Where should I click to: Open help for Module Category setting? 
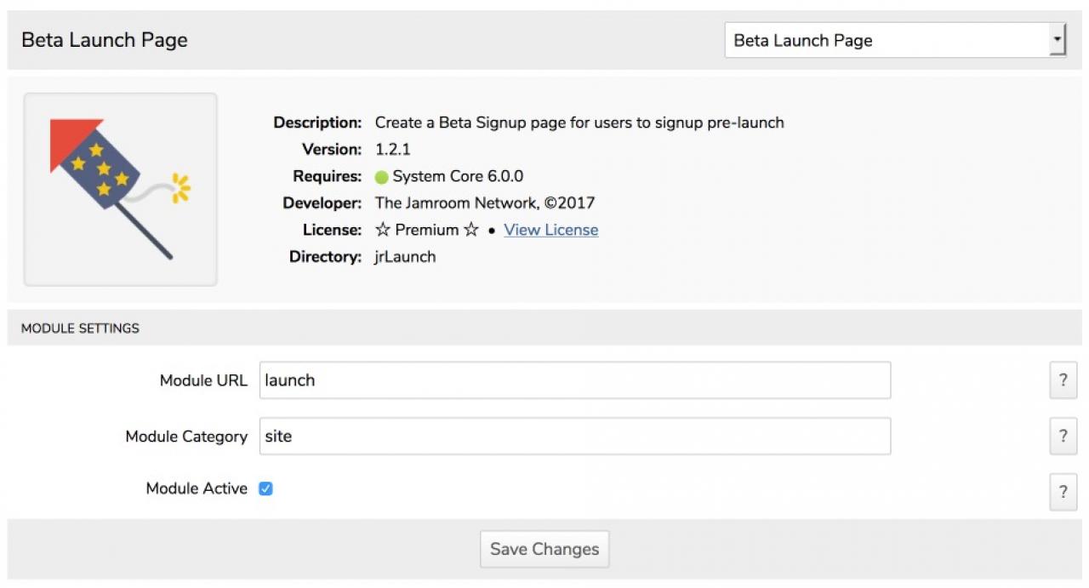click(1063, 437)
